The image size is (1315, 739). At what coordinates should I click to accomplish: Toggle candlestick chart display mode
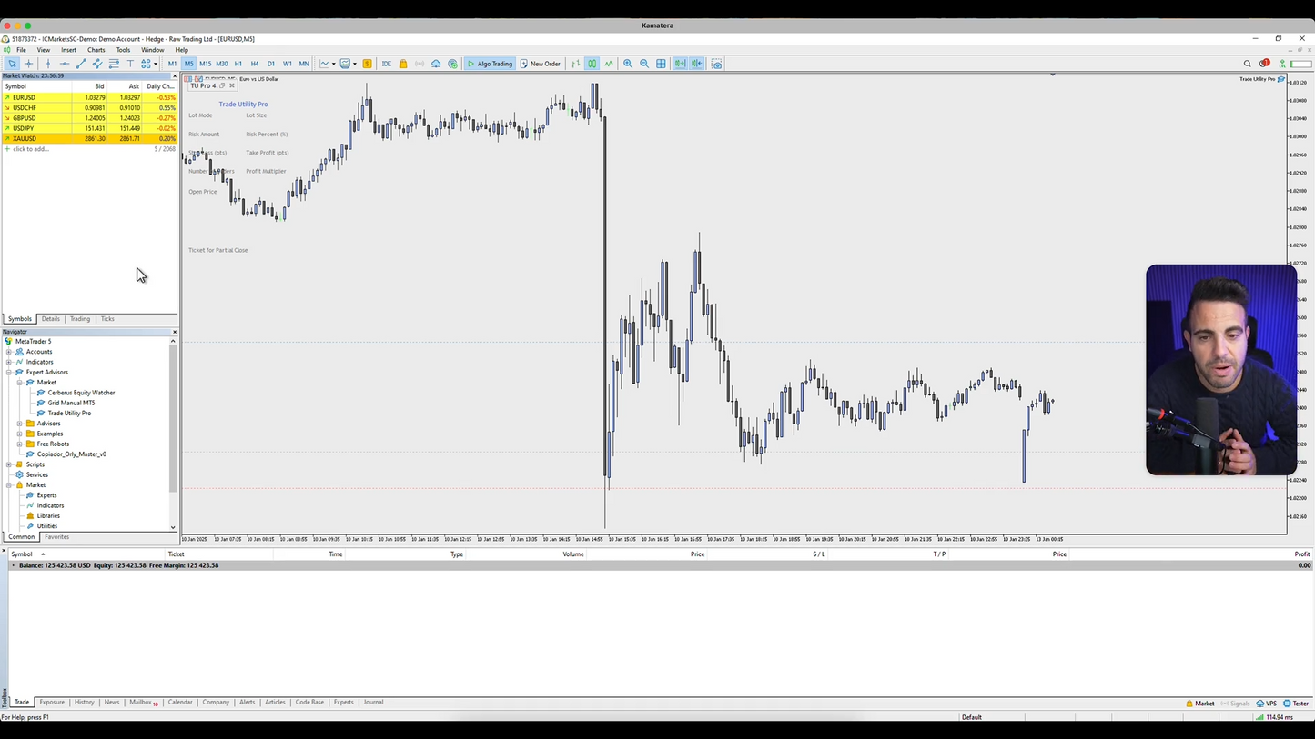pos(592,64)
